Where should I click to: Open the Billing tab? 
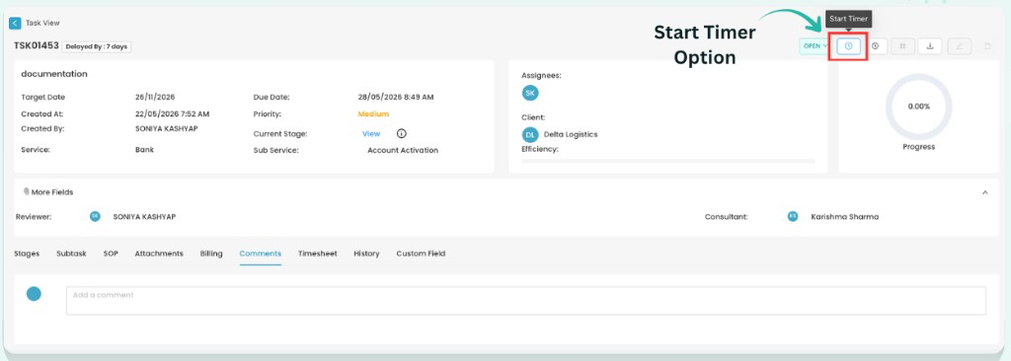[x=211, y=254]
